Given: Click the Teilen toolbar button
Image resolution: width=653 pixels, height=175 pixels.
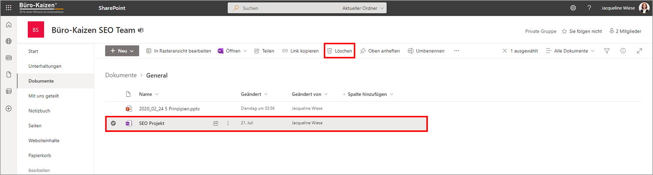Looking at the screenshot, I should point(264,51).
